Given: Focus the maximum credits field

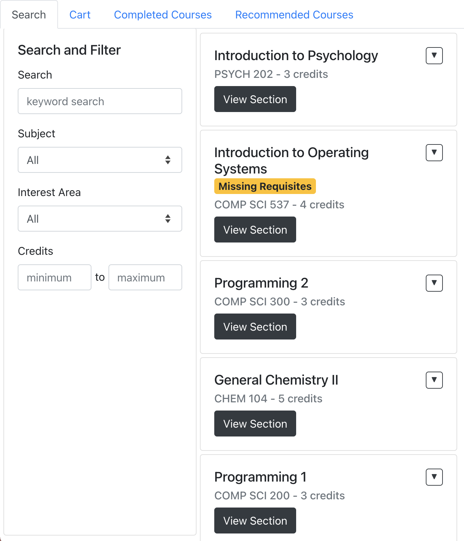Looking at the screenshot, I should click(145, 277).
